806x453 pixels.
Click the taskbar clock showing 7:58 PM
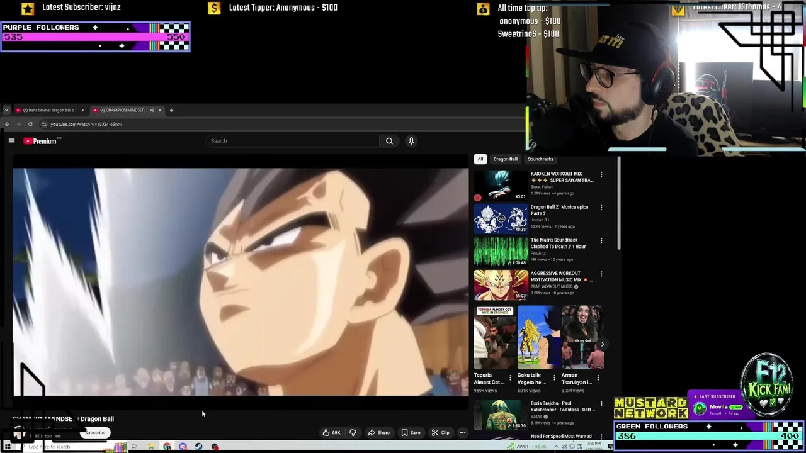pos(595,447)
